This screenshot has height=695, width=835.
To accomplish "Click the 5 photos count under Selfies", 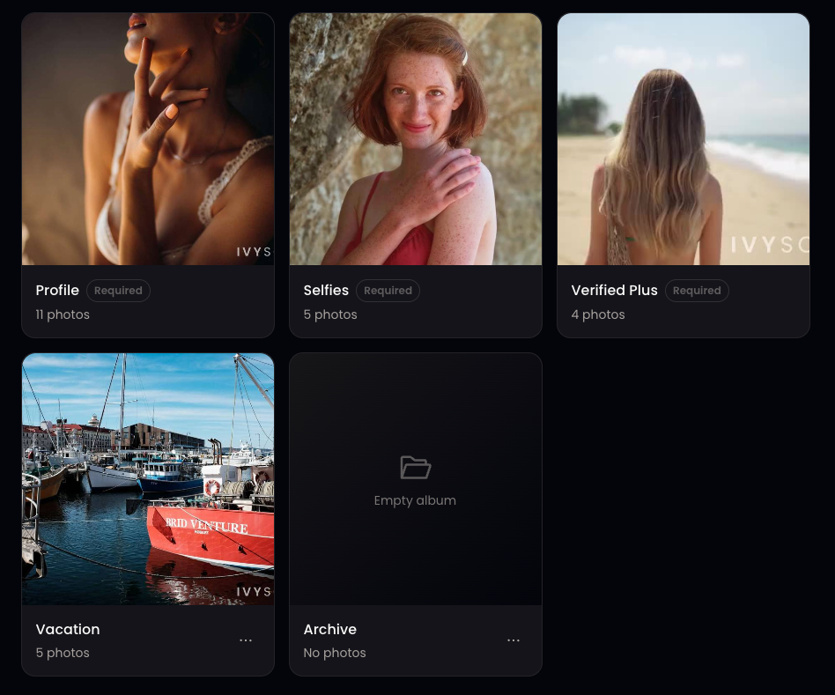I will point(330,314).
